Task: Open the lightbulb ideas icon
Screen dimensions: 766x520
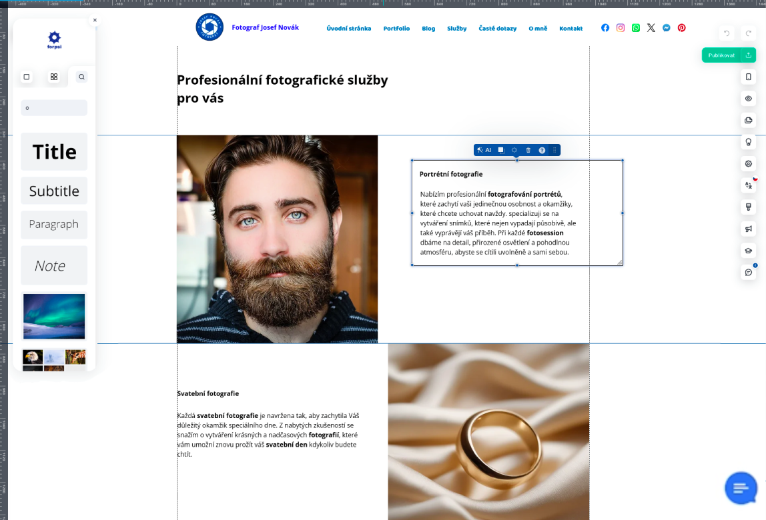Action: pyautogui.click(x=749, y=142)
